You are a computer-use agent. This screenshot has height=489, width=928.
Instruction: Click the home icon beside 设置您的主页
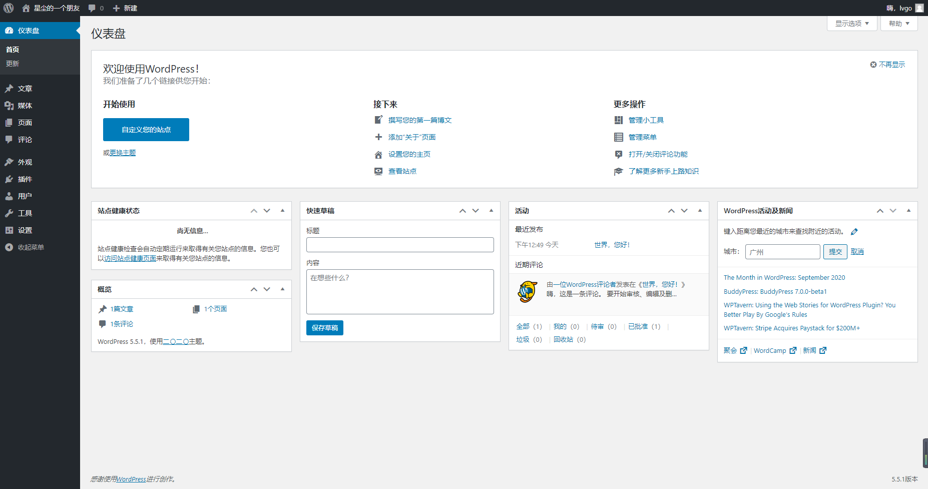point(378,154)
